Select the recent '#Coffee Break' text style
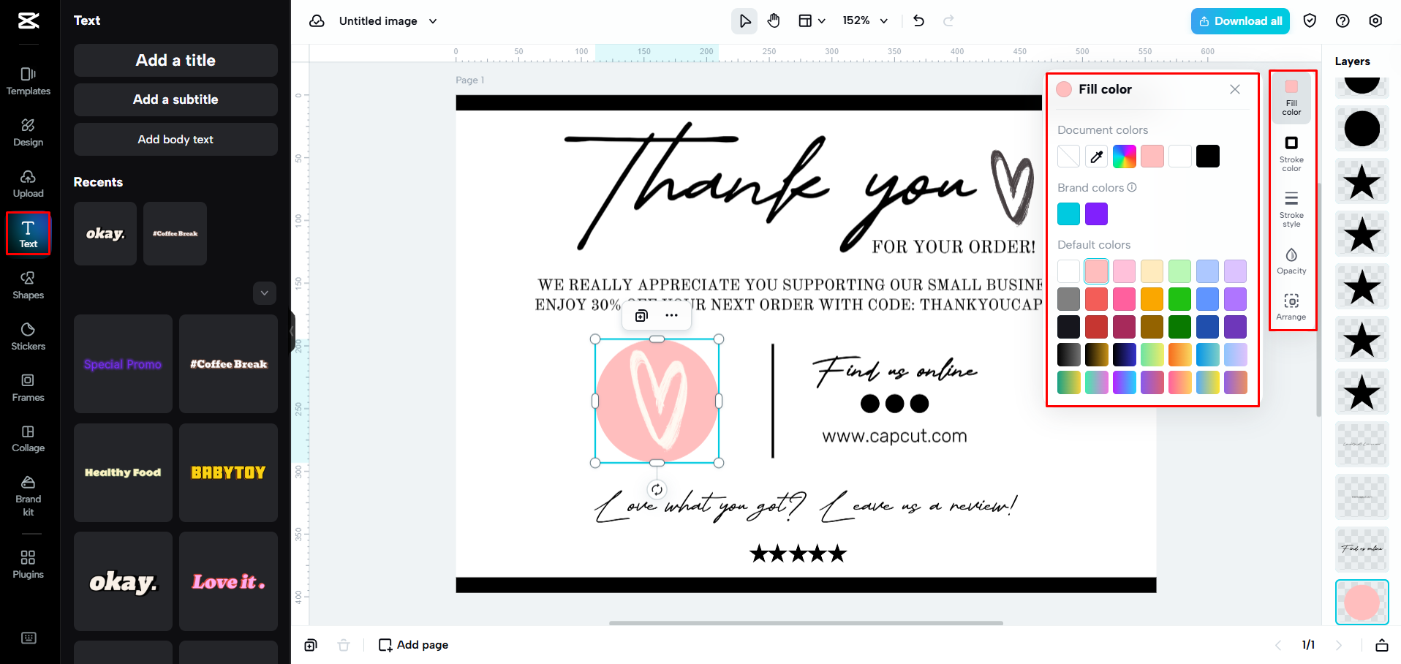This screenshot has height=664, width=1401. [x=175, y=234]
